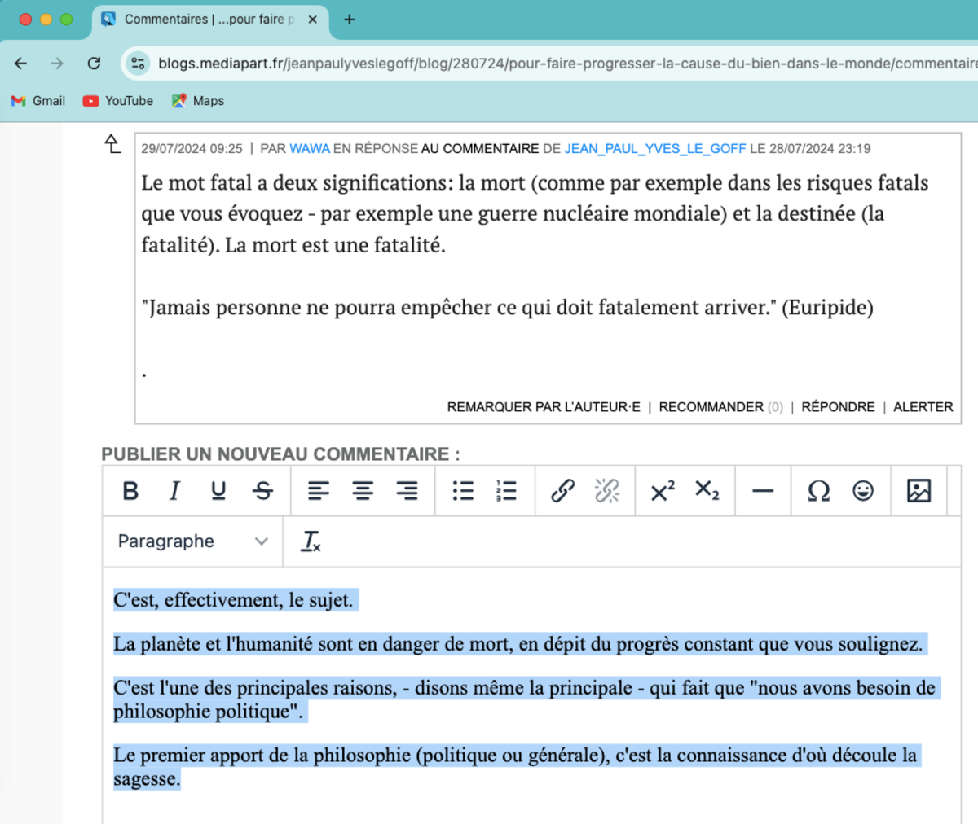Viewport: 978px width, 824px height.
Task: Open the emoji picker
Action: pos(863,491)
